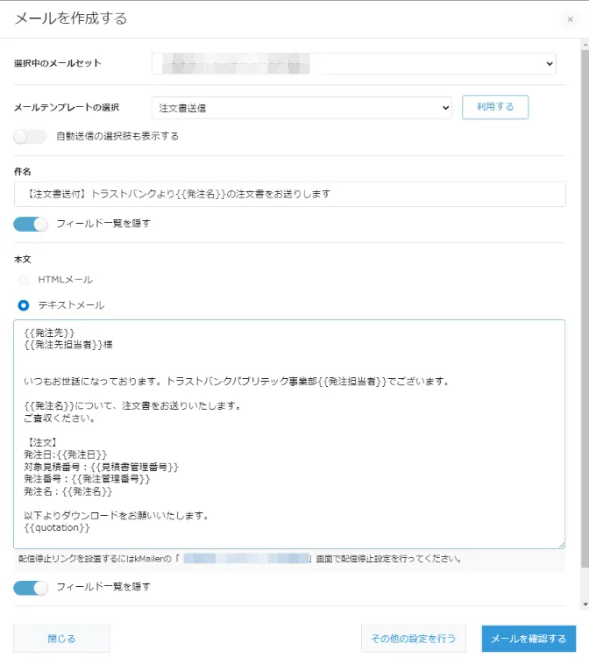Image resolution: width=589 pixels, height=658 pixels.
Task: Click the 【注文】 heading line in the body
Action: pyautogui.click(x=42, y=441)
